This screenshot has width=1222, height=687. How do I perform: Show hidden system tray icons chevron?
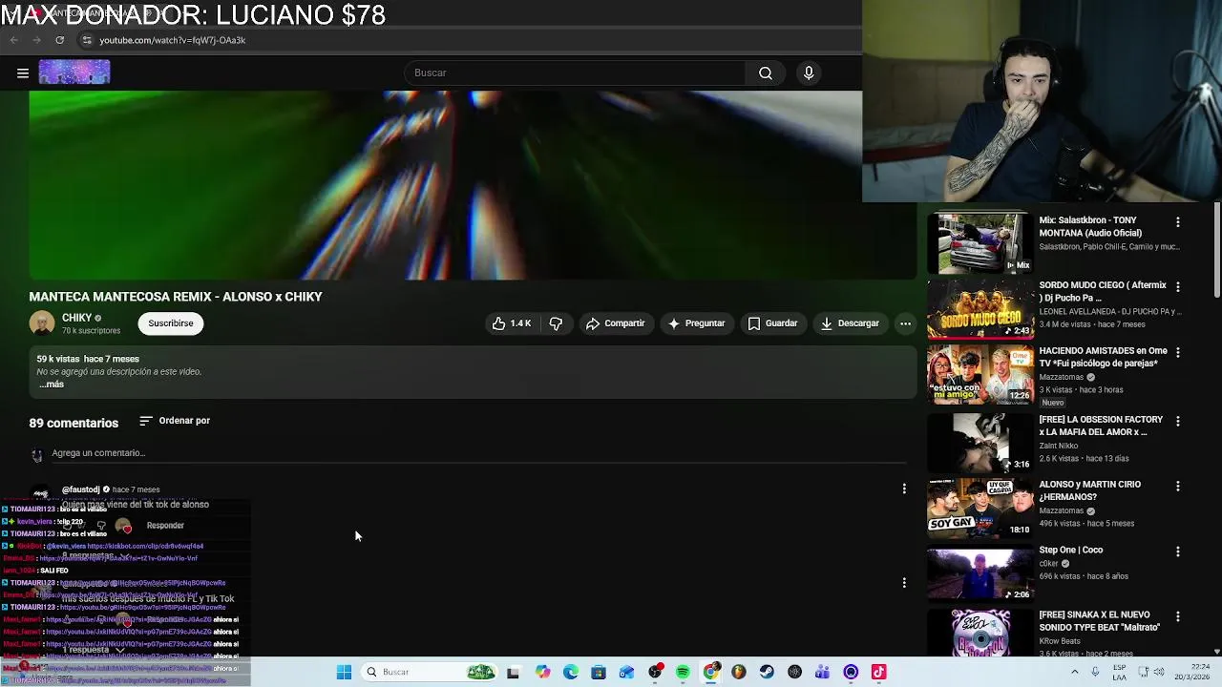point(1074,672)
